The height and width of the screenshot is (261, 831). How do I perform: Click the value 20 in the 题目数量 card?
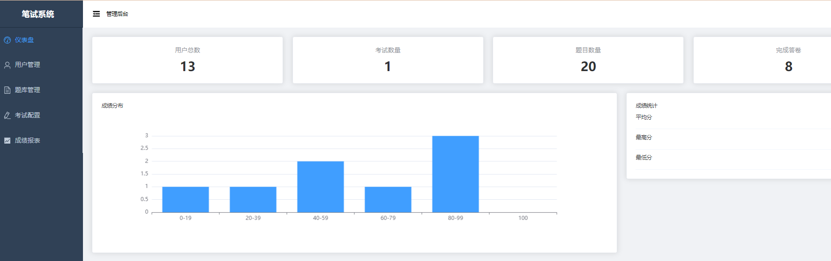(588, 66)
